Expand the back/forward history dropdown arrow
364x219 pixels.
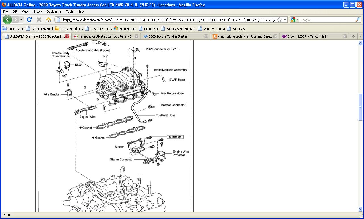(x=21, y=20)
